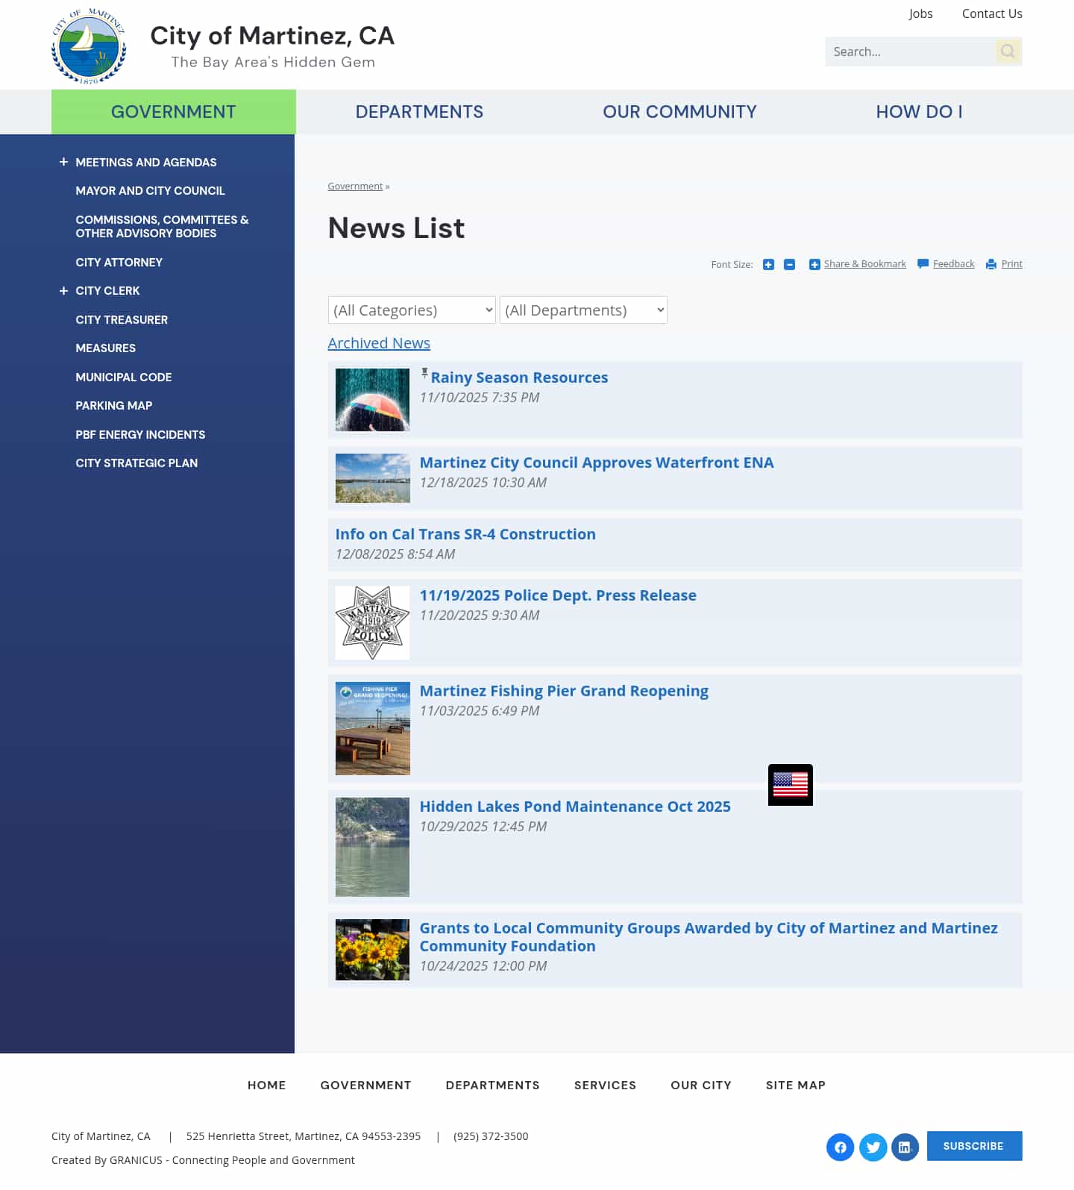1074x1190 pixels.
Task: Open the All Departments dropdown
Action: click(x=583, y=310)
